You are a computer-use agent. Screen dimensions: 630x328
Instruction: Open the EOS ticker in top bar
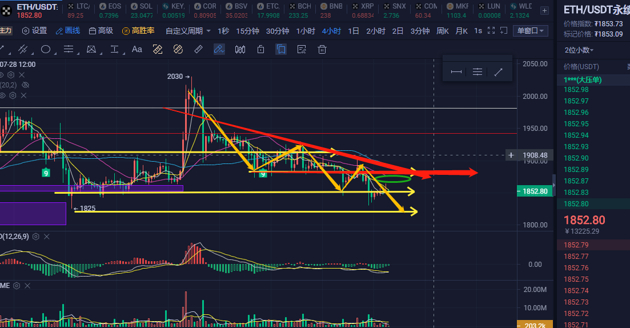110,10
